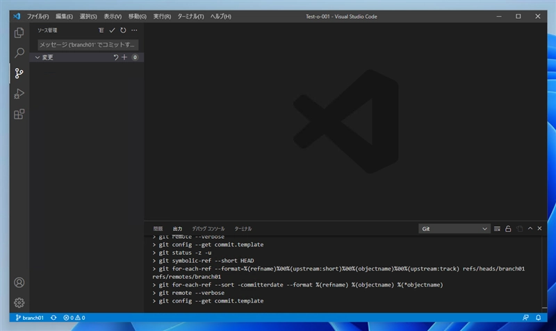The height and width of the screenshot is (331, 556).
Task: Click the commit checkmark icon
Action: 112,31
